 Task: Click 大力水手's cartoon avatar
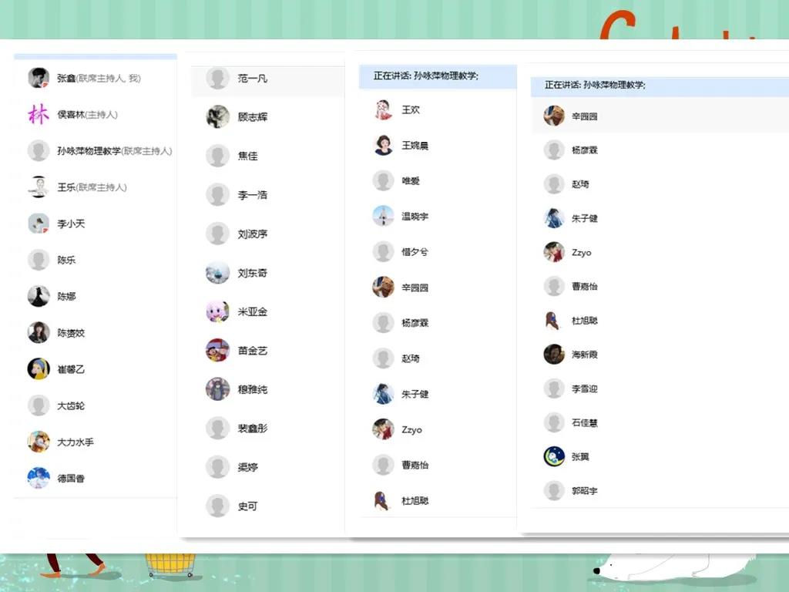coord(39,442)
